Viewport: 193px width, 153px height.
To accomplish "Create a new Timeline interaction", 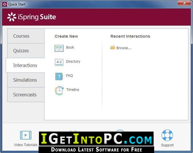I will click(x=72, y=90).
